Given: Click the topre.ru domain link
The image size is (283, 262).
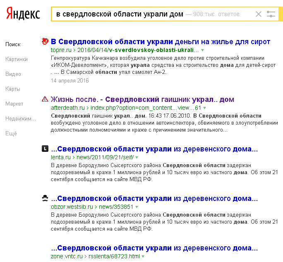Looking at the screenshot, I should (x=61, y=50).
